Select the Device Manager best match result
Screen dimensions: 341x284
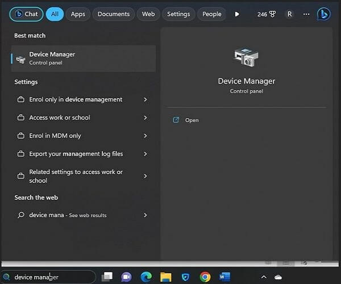pyautogui.click(x=84, y=59)
